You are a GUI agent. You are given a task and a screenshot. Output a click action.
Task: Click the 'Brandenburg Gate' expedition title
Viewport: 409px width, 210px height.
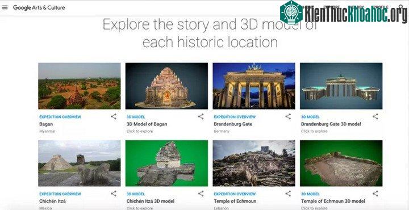pos(233,124)
